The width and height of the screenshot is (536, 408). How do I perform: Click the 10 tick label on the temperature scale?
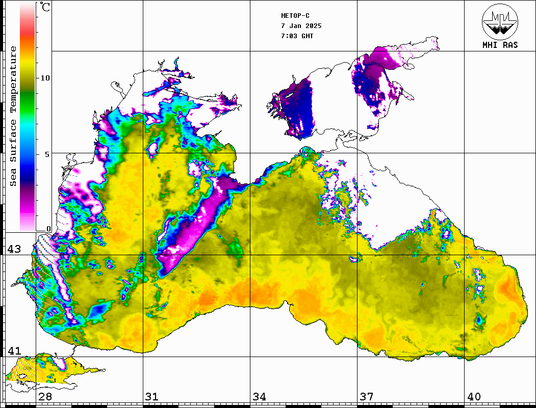(45, 78)
